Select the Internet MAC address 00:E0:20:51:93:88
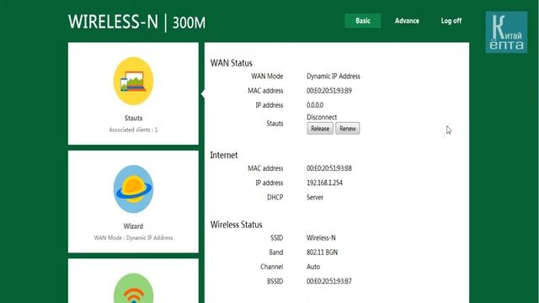 [329, 168]
